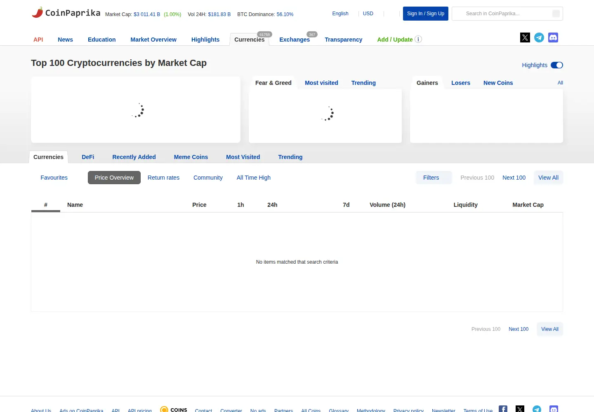Open the Market Overview menu item
594x412 pixels.
(153, 40)
